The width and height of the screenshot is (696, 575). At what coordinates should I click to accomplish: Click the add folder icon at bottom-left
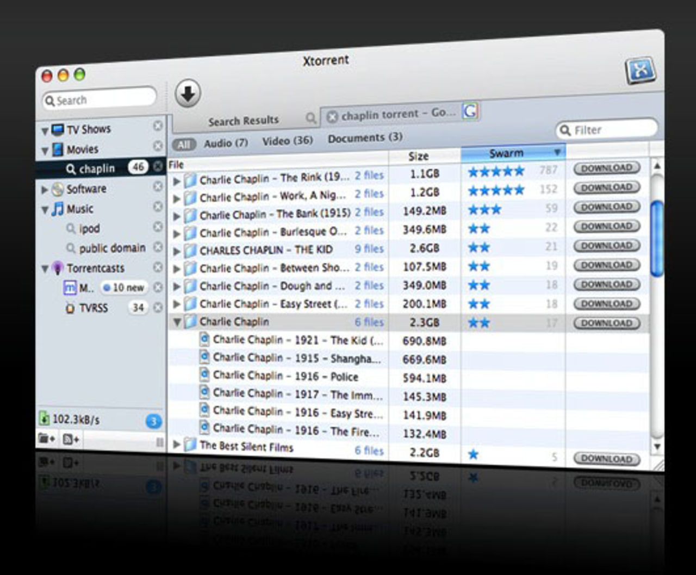tap(46, 439)
